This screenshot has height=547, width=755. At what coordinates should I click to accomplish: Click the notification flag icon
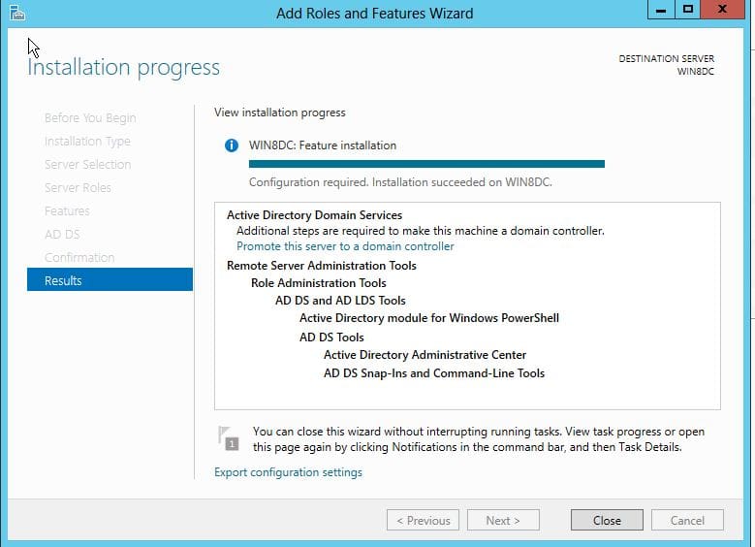click(x=228, y=438)
